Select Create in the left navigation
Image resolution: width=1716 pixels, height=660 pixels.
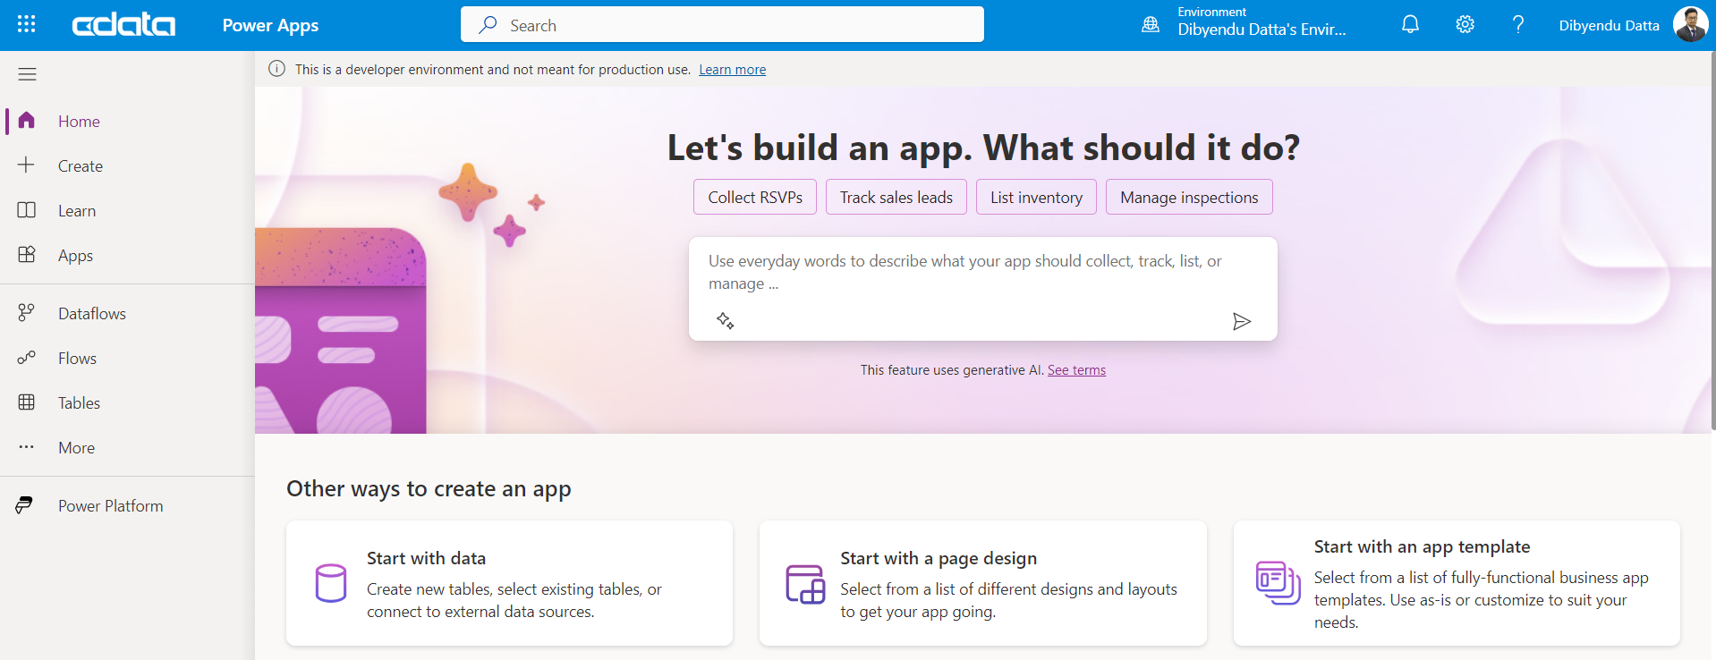click(80, 166)
